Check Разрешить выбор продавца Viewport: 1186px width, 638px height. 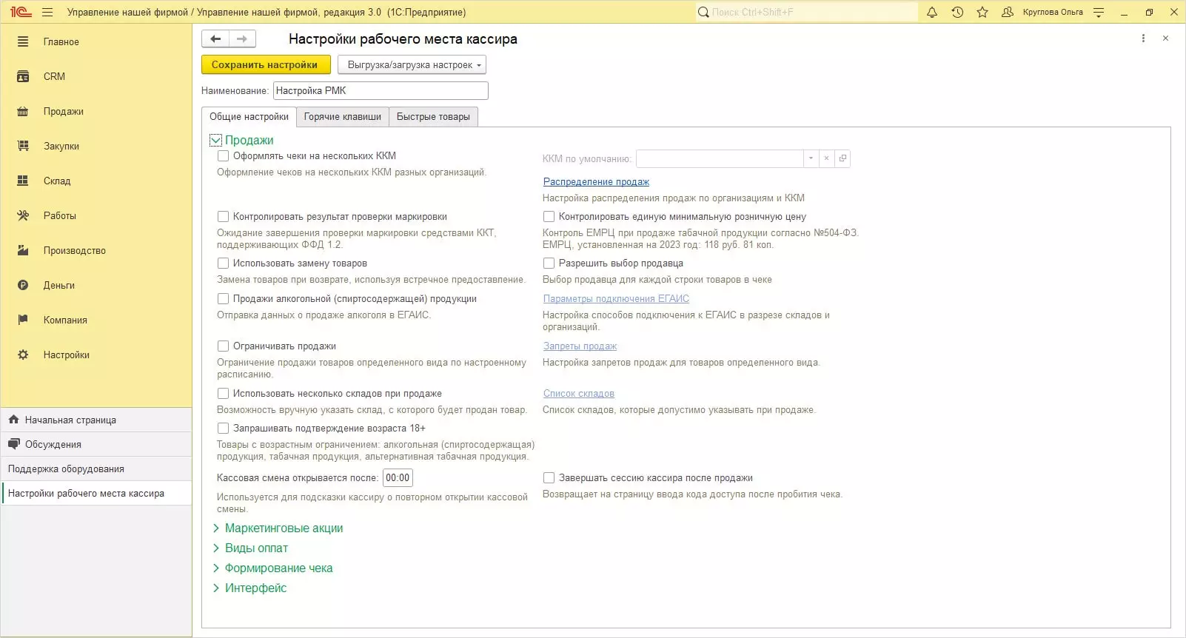549,263
